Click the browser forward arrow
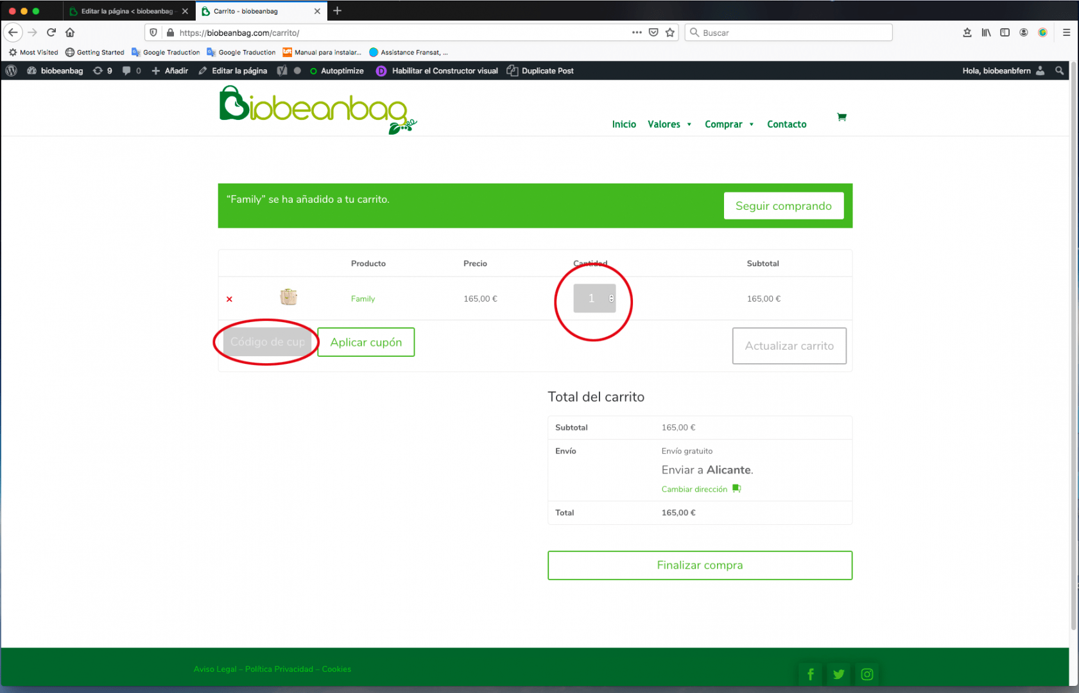Viewport: 1079px width, 693px height. [32, 32]
